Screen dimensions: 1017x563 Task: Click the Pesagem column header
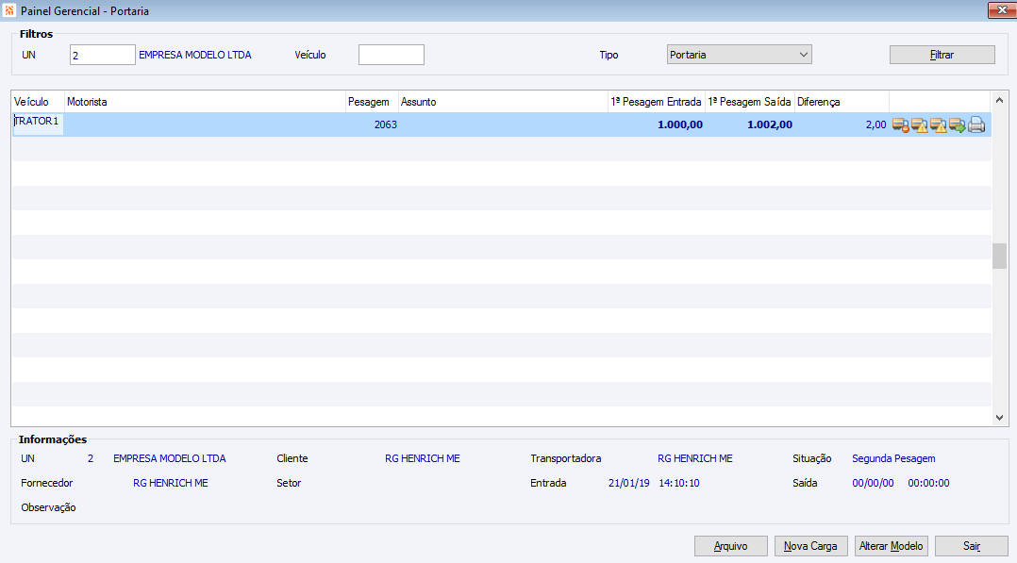click(x=372, y=102)
